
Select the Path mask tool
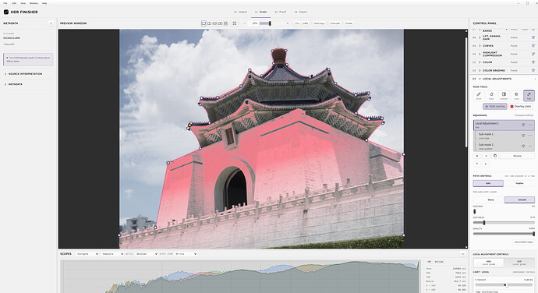pos(529,95)
